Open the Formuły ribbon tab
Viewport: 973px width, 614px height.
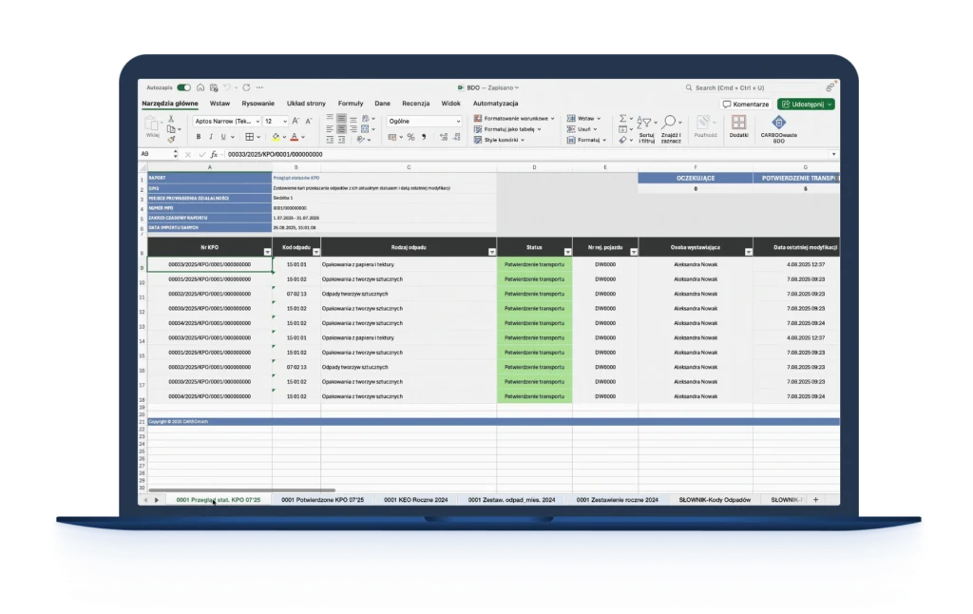pos(351,103)
